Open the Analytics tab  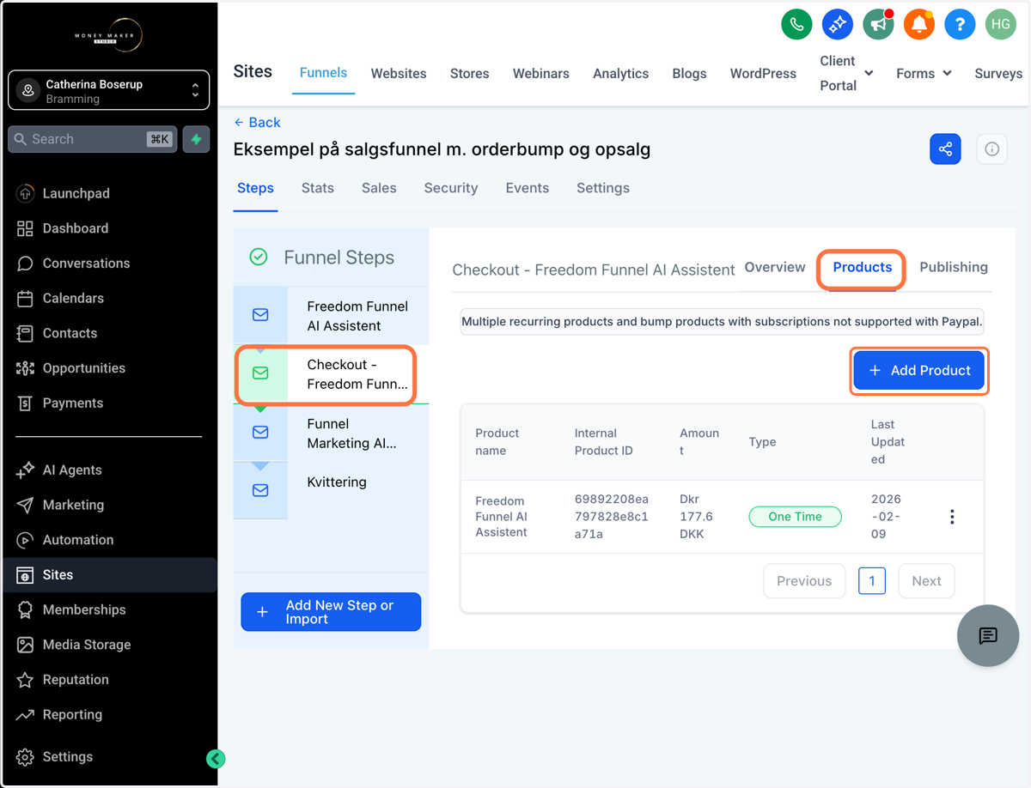(620, 74)
